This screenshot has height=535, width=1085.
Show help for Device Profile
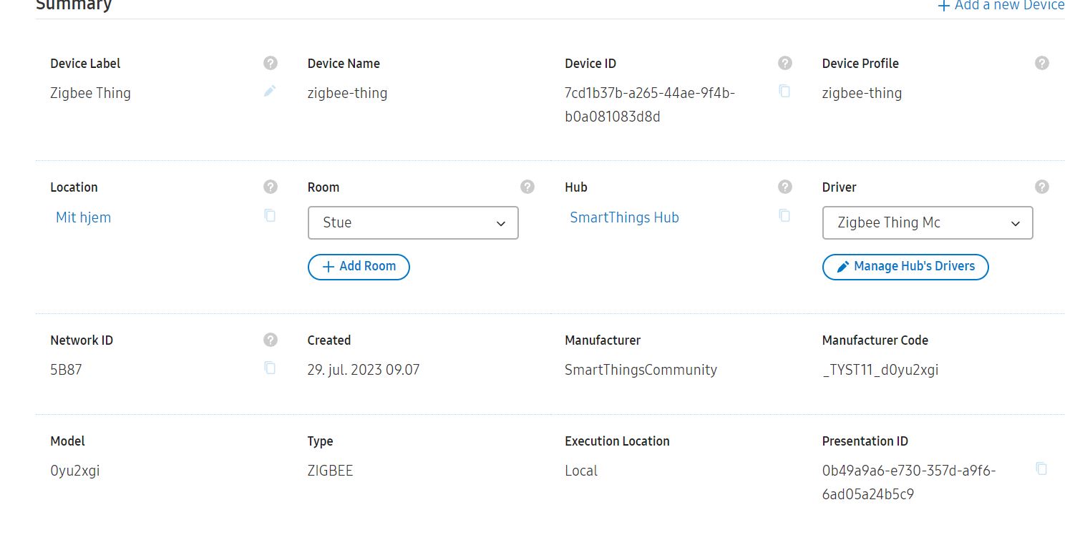(1041, 63)
